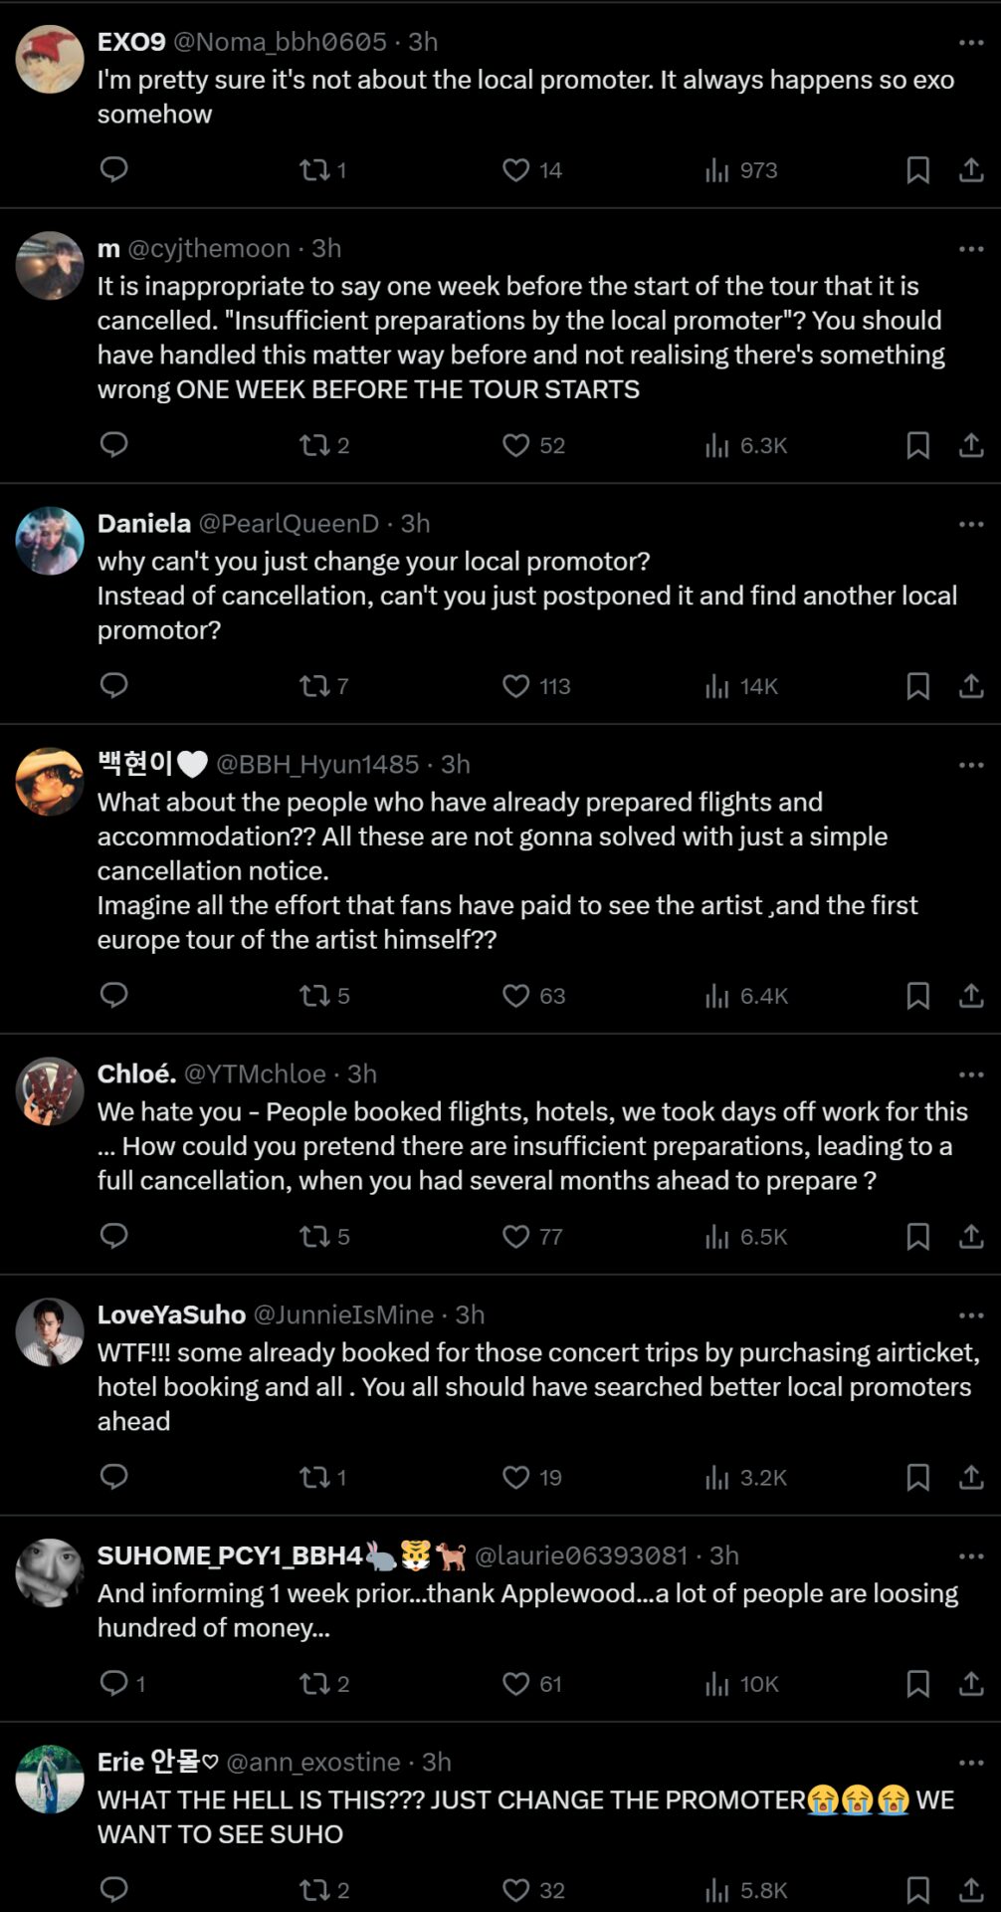1001x1912 pixels.
Task: Bookmark the tweet from @BBH_Hyun1485
Action: point(917,996)
